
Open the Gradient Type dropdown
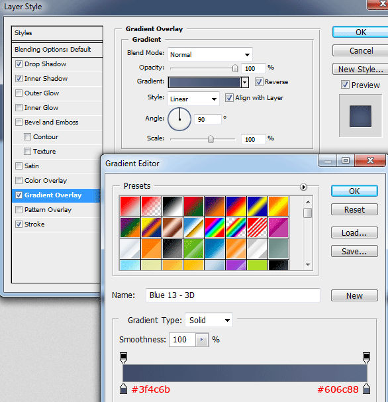tap(209, 320)
